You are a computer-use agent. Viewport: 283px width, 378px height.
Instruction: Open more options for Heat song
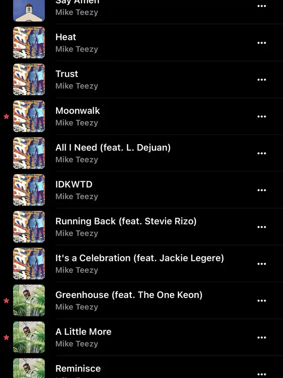(x=261, y=43)
